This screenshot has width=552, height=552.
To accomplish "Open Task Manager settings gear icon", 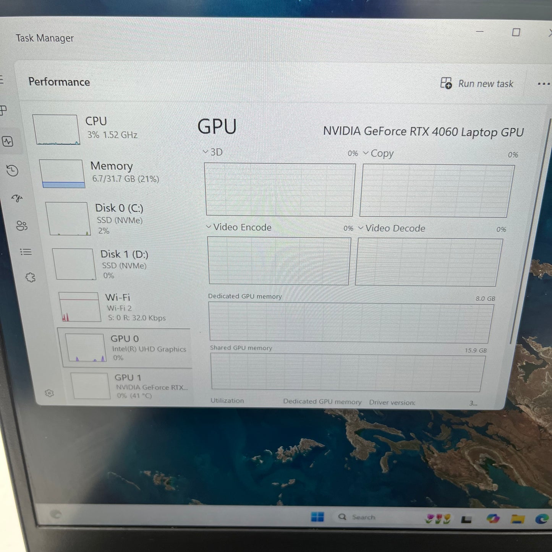I will (49, 393).
